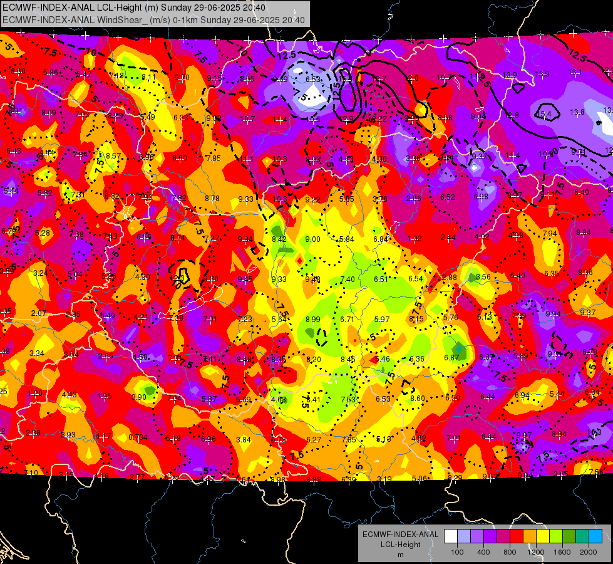Click the map value 9.94
This screenshot has width=613, height=564.
(553, 313)
